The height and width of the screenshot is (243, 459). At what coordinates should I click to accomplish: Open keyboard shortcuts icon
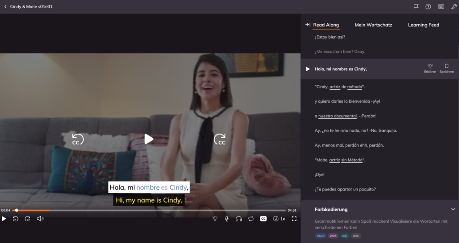(441, 7)
